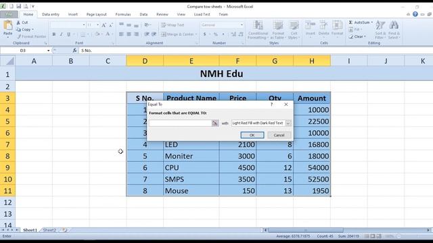
Task: Switch to the Insert tab
Action: tap(73, 14)
